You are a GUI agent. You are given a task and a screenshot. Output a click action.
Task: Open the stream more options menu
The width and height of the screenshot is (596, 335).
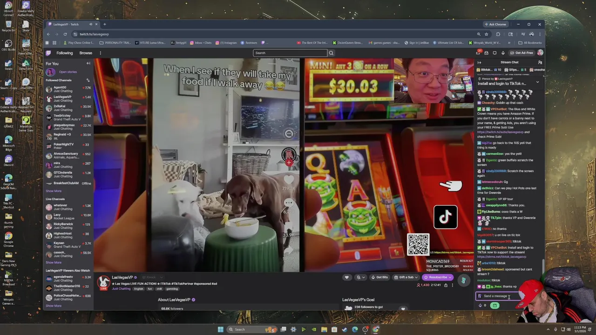point(452,285)
